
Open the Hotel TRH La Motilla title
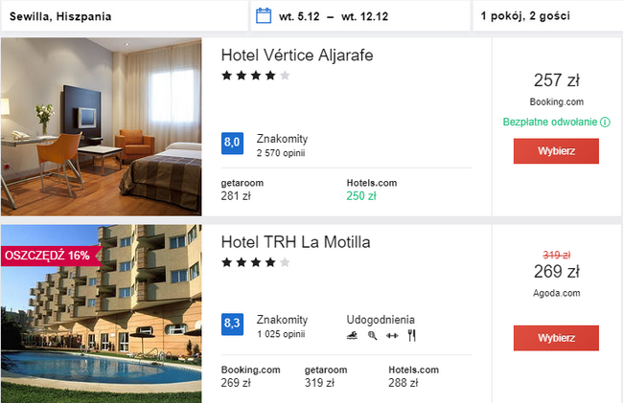pyautogui.click(x=297, y=242)
